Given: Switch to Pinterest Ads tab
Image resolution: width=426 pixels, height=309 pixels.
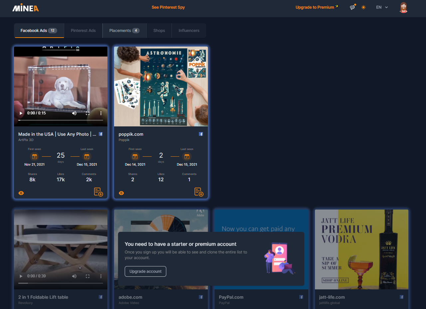Looking at the screenshot, I should tap(83, 31).
